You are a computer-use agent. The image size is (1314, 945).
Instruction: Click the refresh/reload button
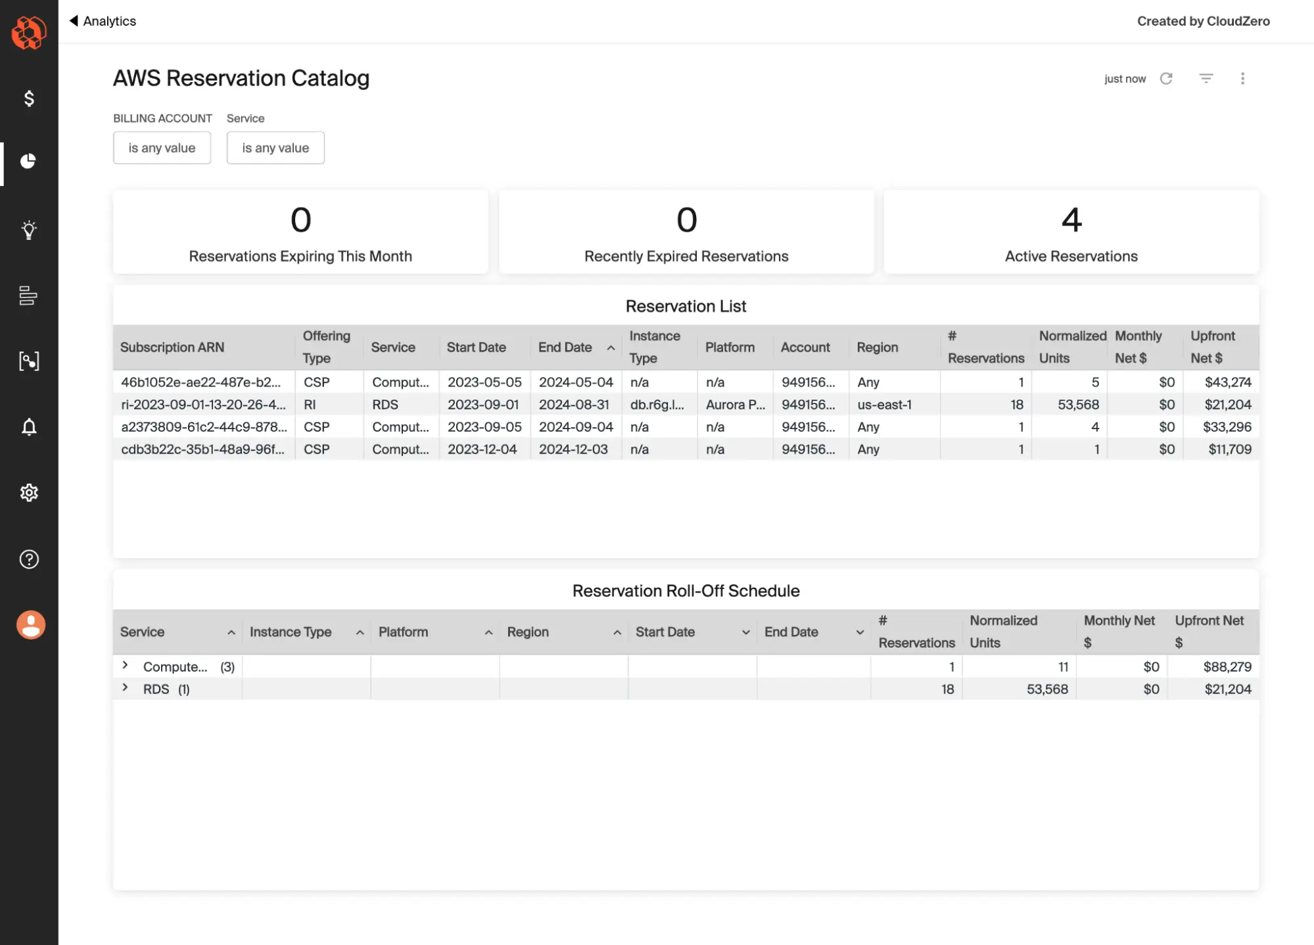point(1167,78)
